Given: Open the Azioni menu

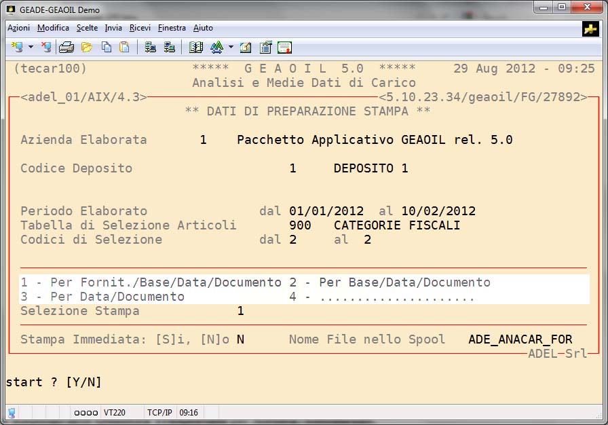Looking at the screenshot, I should (18, 28).
